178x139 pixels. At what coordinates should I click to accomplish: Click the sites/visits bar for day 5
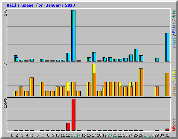[32, 87]
